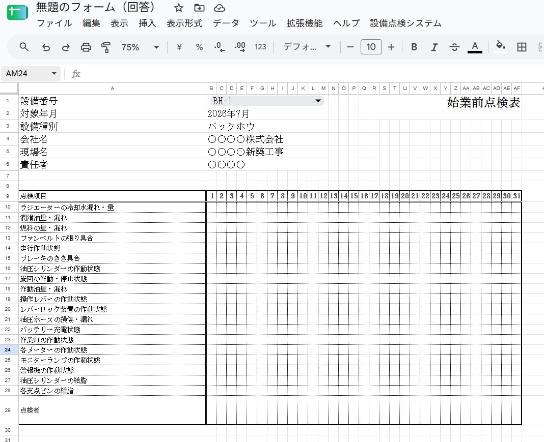
Task: Open the ファイル menu
Action: [x=55, y=23]
